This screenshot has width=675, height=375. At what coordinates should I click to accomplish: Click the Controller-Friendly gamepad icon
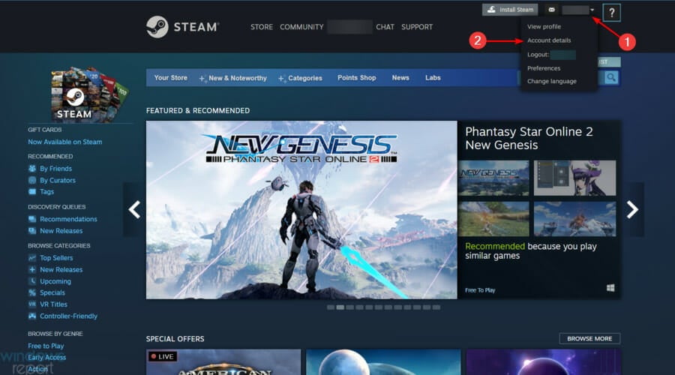tap(32, 316)
